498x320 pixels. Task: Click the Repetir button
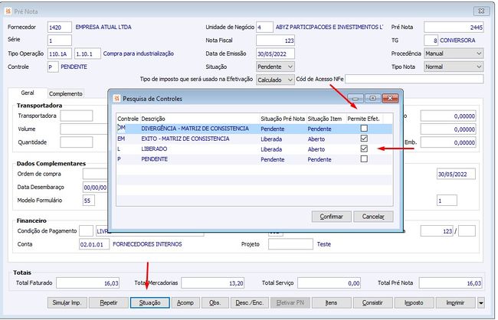pos(109,303)
